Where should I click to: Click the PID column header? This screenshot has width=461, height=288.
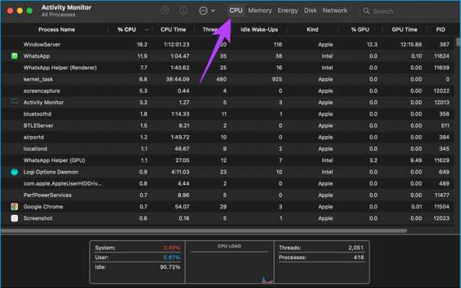click(x=440, y=30)
